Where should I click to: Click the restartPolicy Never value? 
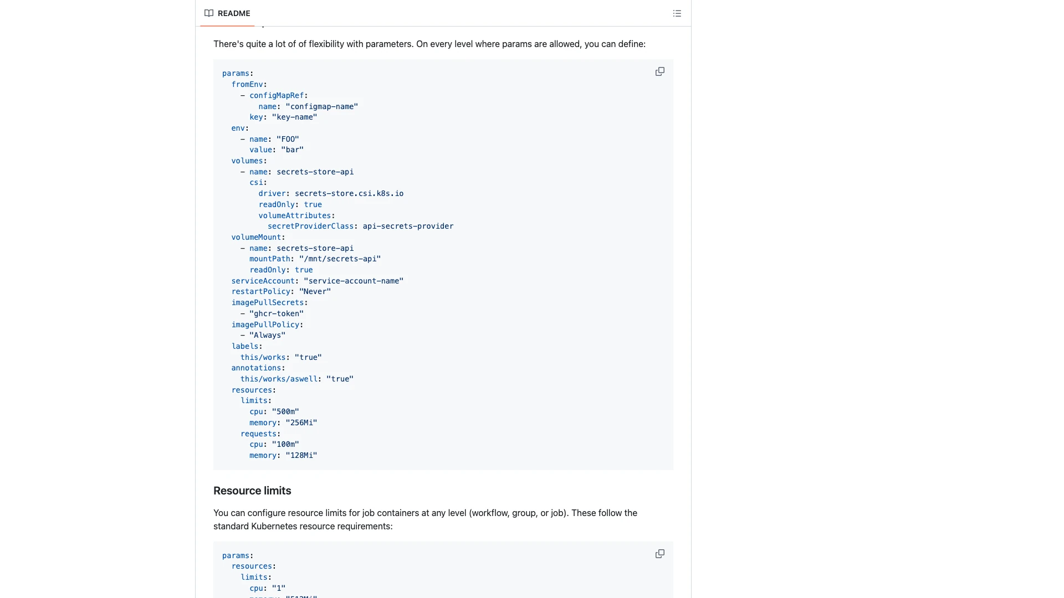tap(314, 291)
